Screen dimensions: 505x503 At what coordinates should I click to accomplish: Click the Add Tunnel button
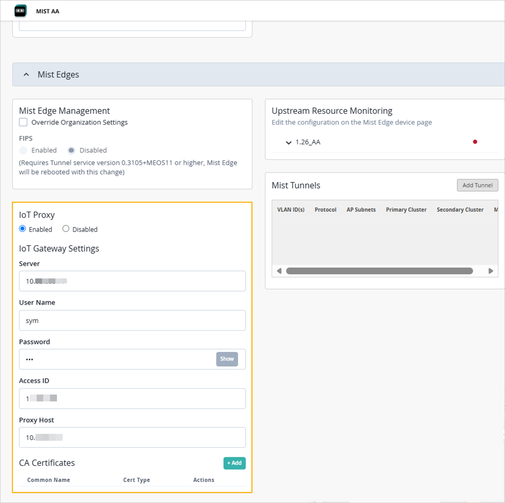(477, 185)
